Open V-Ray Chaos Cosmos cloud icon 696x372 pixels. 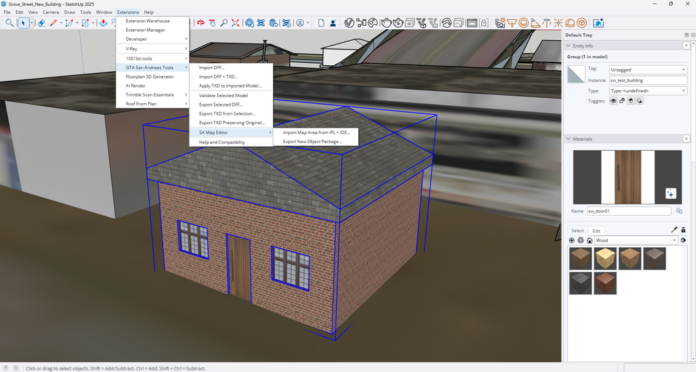[447, 22]
